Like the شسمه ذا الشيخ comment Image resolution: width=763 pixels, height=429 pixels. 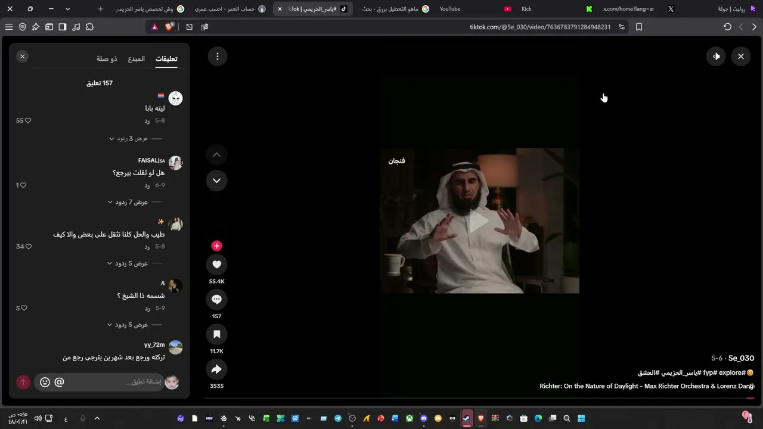pyautogui.click(x=24, y=308)
